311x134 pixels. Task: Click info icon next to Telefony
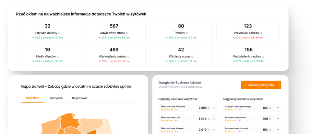tap(187, 33)
